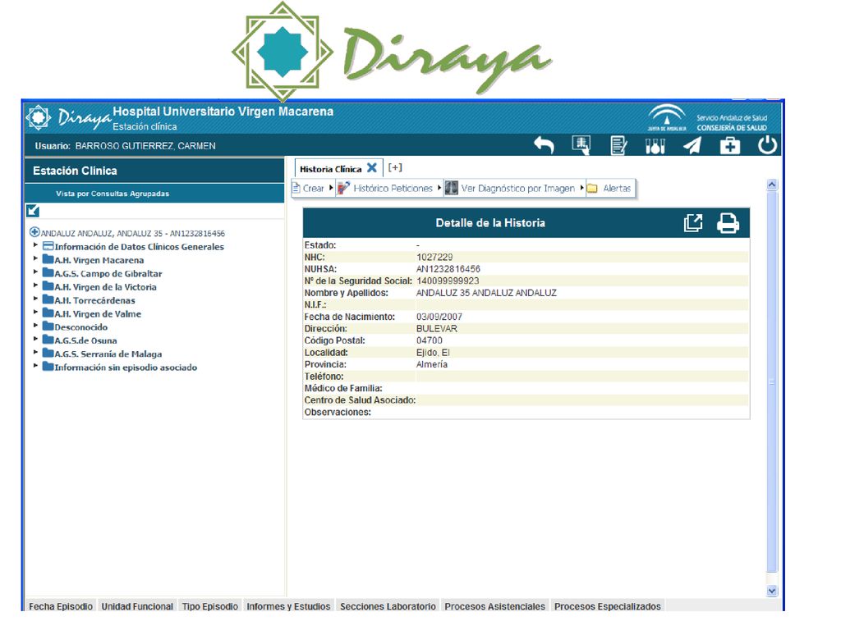Close the Historia Clínica tab
This screenshot has height=630, width=841.
coord(372,168)
